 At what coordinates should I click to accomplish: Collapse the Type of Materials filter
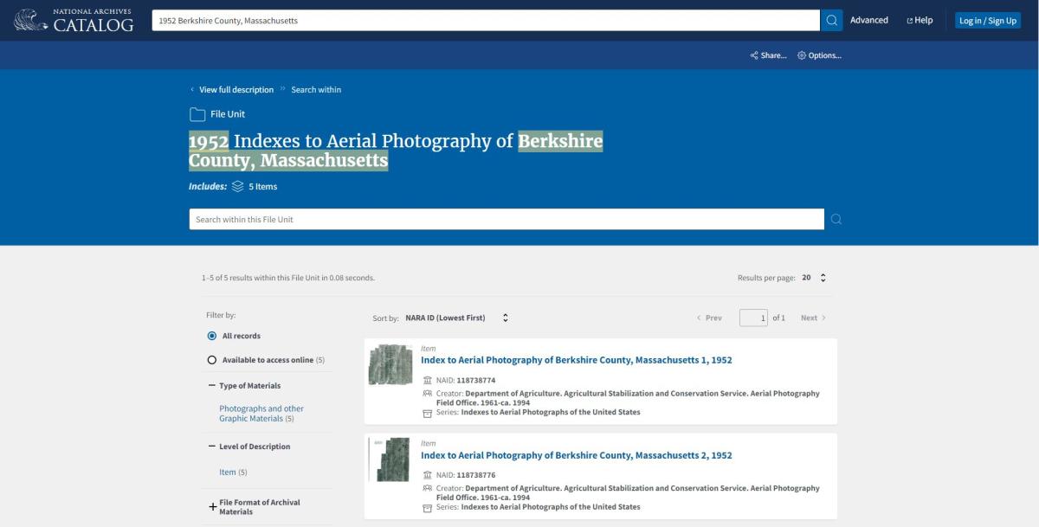(212, 386)
